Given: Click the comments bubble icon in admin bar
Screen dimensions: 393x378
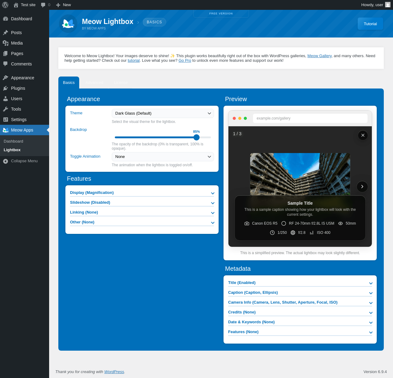Looking at the screenshot, I should 43,5.
